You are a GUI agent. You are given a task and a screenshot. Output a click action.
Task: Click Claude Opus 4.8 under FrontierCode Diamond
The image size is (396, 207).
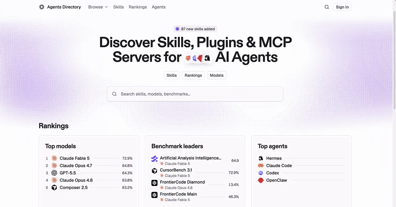tap(179, 188)
